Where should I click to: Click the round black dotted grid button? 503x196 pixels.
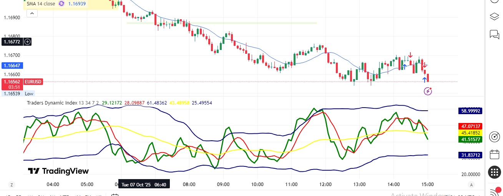coord(494,173)
